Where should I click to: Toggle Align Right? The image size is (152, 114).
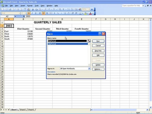point(47,13)
